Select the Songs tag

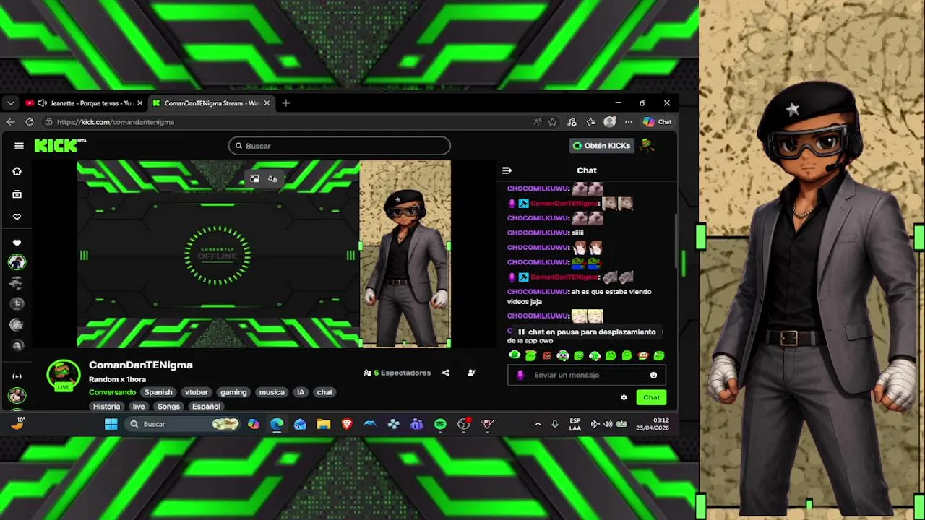(x=168, y=407)
